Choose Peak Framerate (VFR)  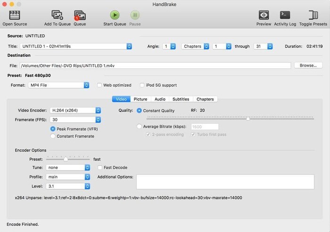[x=53, y=129]
